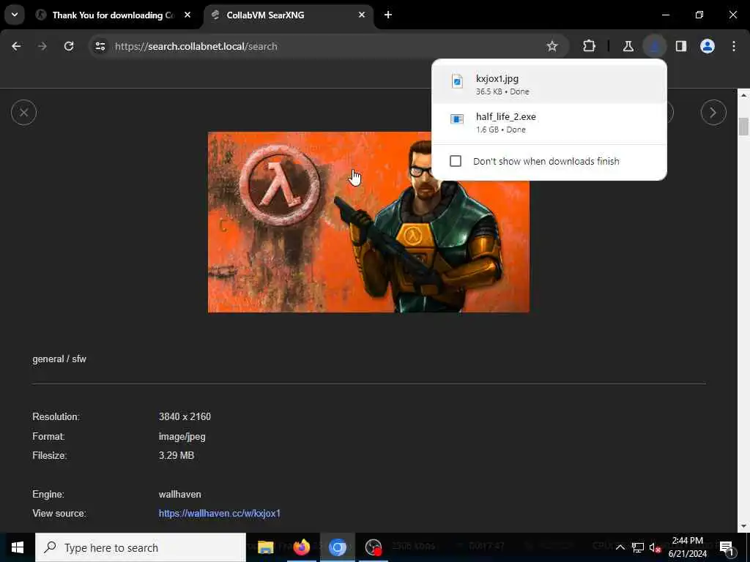Close the CollabVM SearXNG tab
Screen dimensions: 750x562
point(362,15)
